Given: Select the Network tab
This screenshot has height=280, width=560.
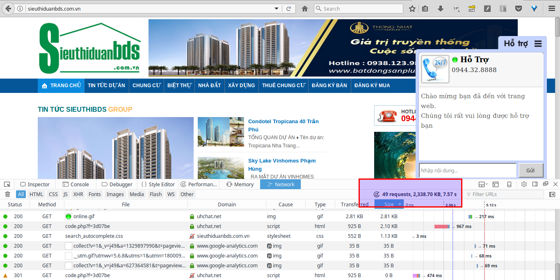Looking at the screenshot, I should (x=281, y=184).
